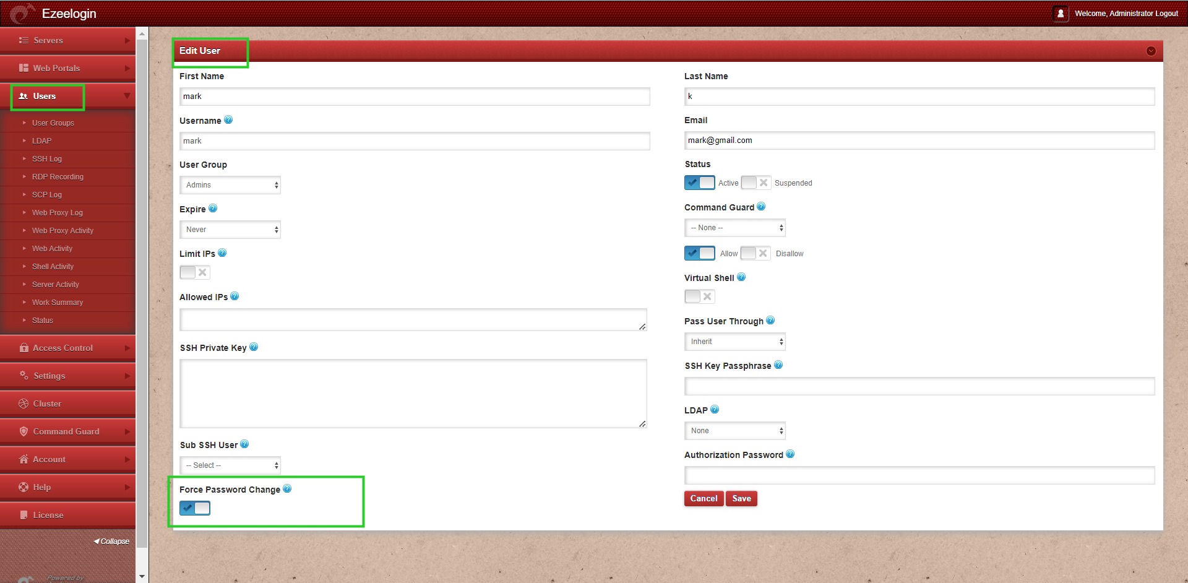This screenshot has height=583, width=1188.
Task: Click the Limit IPs help icon
Action: 222,253
